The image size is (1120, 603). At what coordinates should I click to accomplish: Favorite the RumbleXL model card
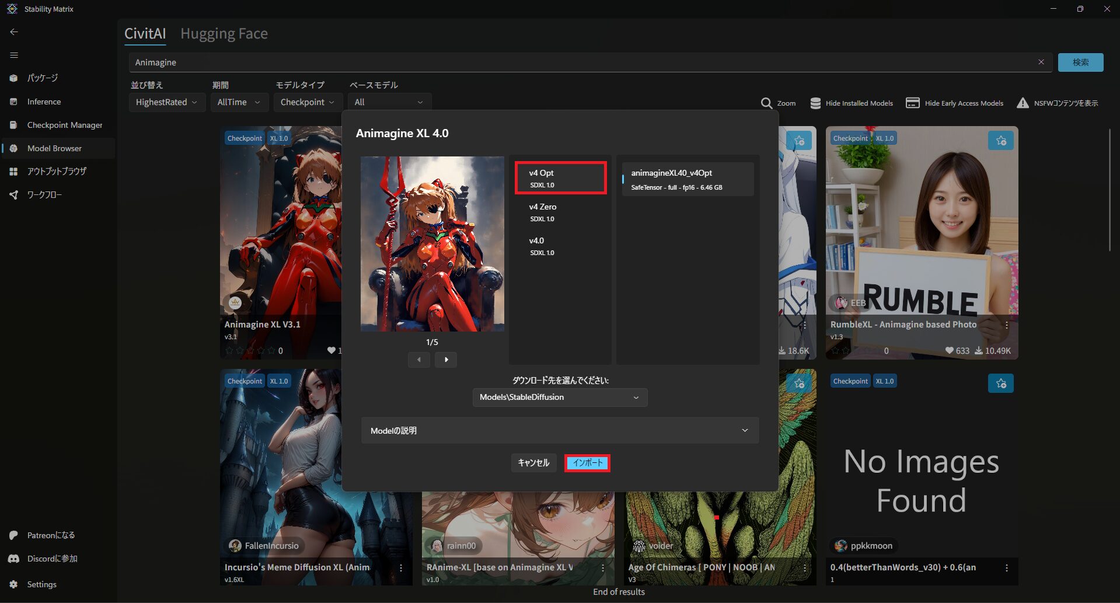pyautogui.click(x=1000, y=141)
